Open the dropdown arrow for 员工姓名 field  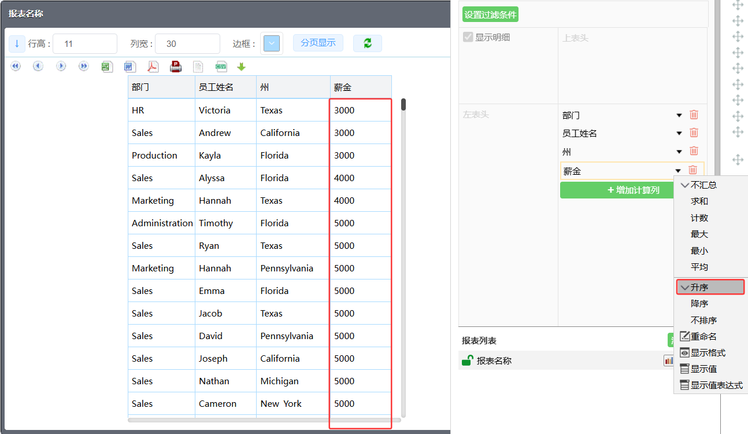pos(679,134)
